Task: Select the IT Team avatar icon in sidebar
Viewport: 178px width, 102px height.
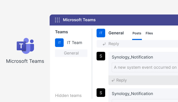Action: (x=59, y=43)
